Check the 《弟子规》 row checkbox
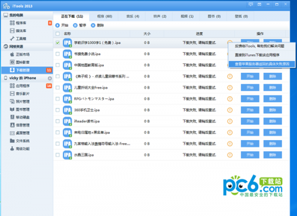Screen dimensions: 297x216 pyautogui.click(x=58, y=76)
